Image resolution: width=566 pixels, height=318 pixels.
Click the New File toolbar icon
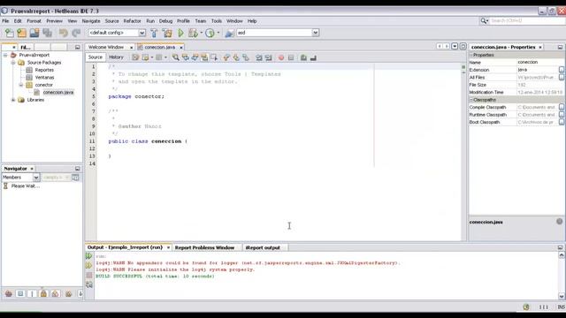pos(9,34)
